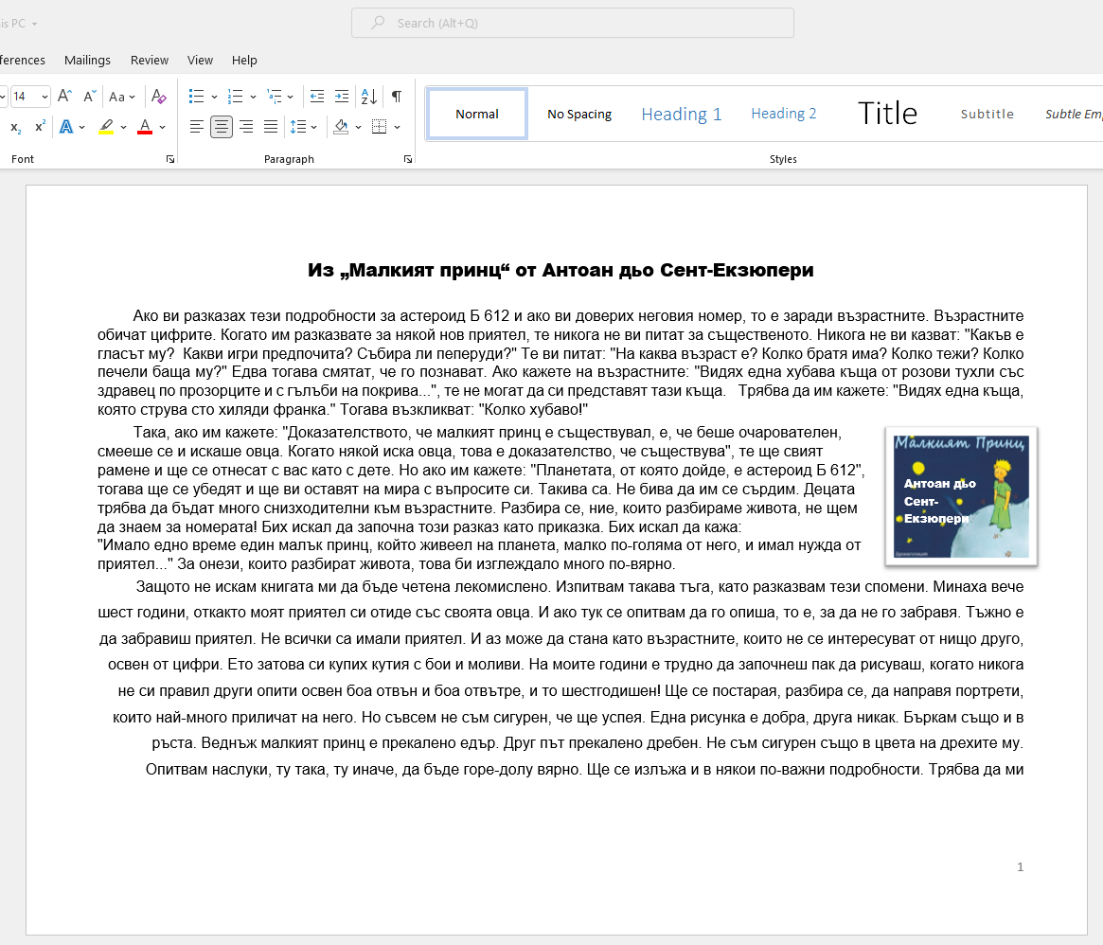Apply the Heading 2 style
The width and height of the screenshot is (1103, 945).
[x=784, y=114]
